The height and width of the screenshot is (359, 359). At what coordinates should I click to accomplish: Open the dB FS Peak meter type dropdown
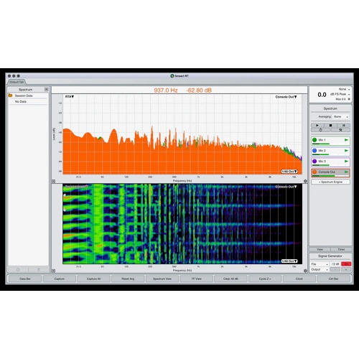340,94
